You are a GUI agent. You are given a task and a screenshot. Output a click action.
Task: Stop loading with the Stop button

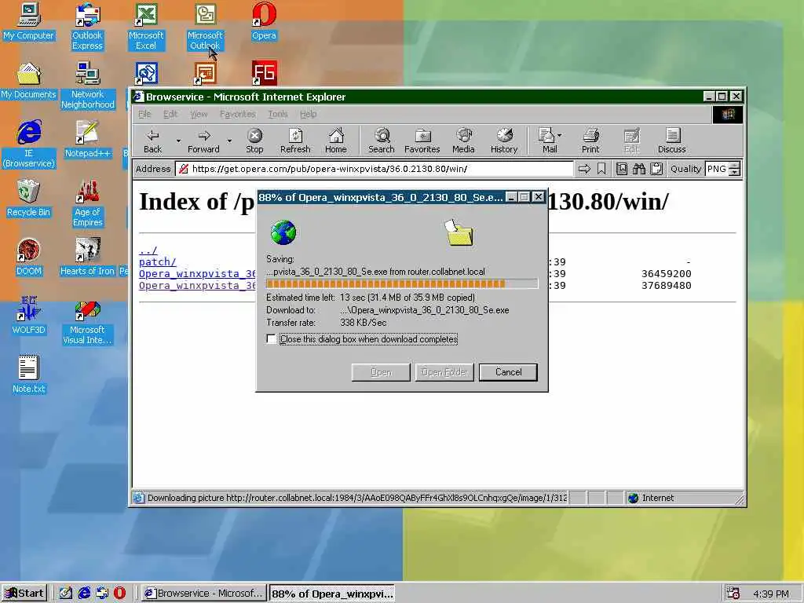[254, 141]
